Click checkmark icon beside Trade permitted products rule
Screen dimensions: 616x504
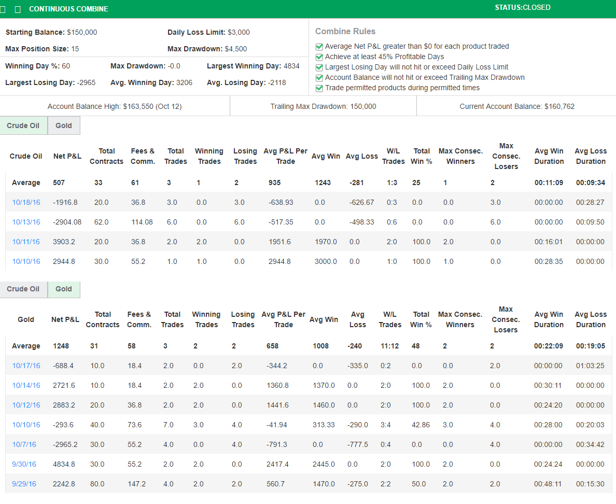(319, 88)
